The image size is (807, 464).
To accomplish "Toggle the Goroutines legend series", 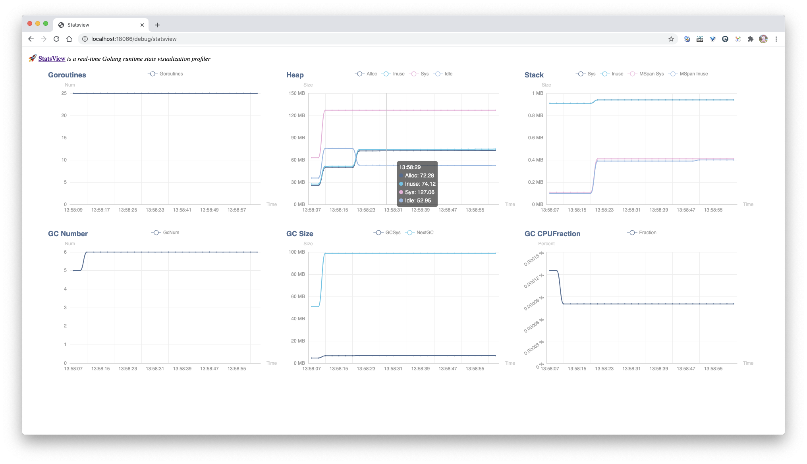I will point(165,74).
